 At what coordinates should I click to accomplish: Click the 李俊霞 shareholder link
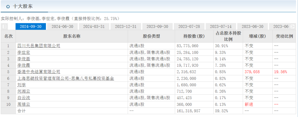23,65
